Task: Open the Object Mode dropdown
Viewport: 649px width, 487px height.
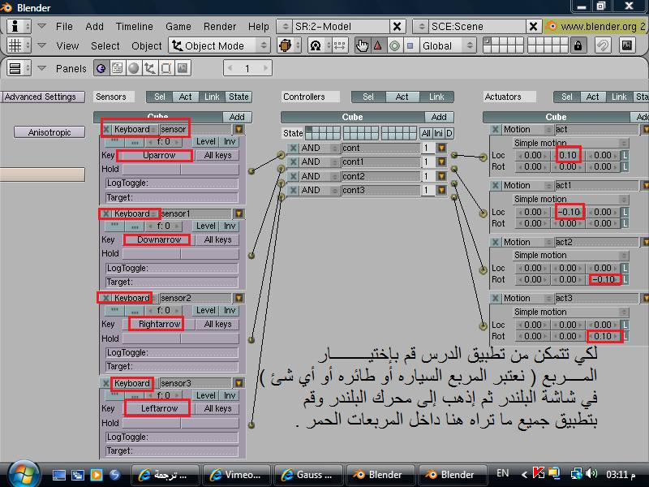Action: pos(219,45)
